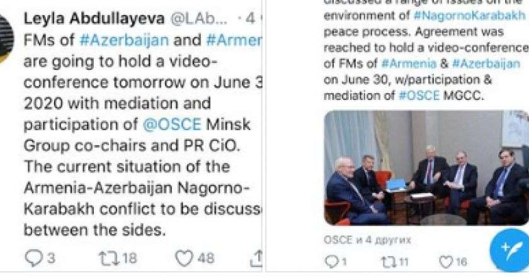Open the #Azerbaijan hashtag in the right tweet
Viewport: 529px width, 278px height.
[486, 64]
